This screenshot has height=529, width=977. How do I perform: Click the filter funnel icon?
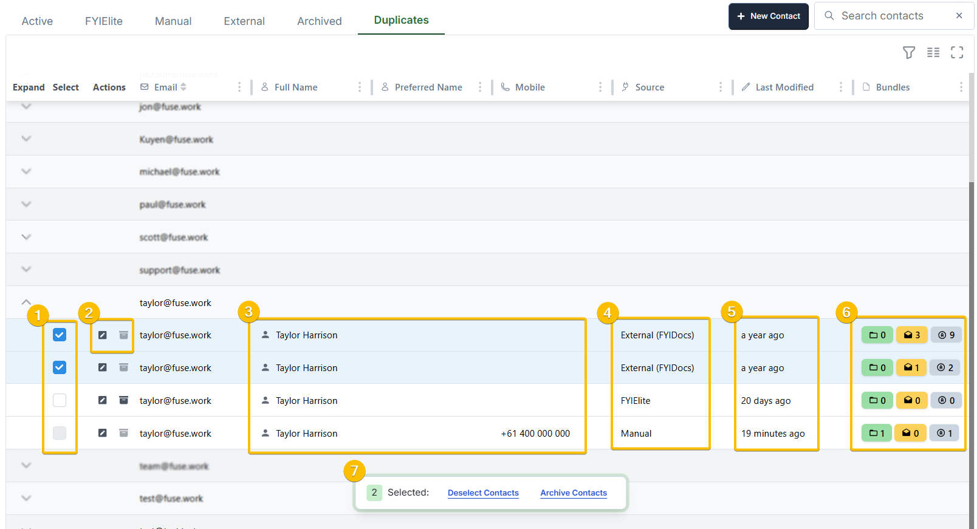coord(908,53)
